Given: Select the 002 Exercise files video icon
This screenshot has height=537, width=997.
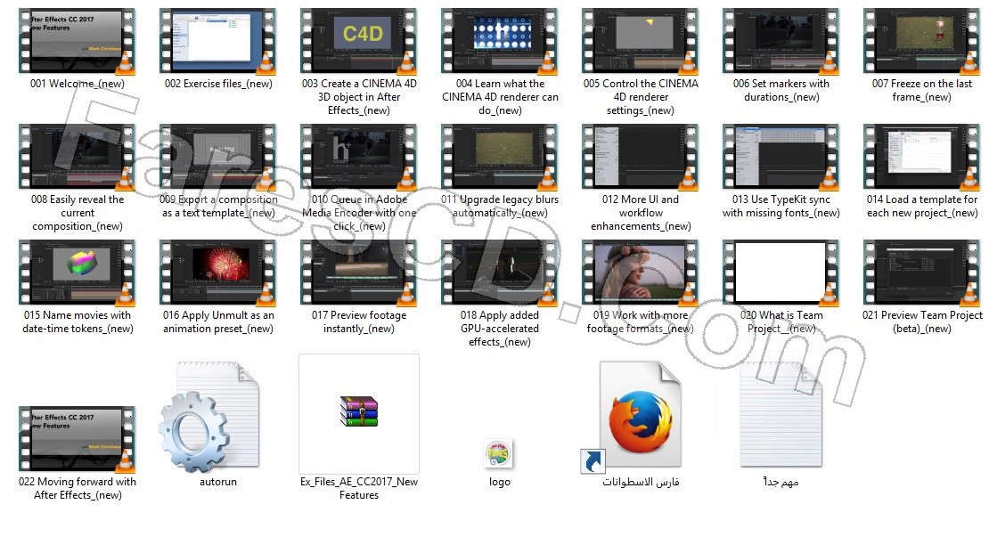Looking at the screenshot, I should point(218,41).
